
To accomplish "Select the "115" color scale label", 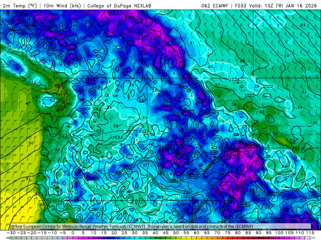I will (310, 233).
